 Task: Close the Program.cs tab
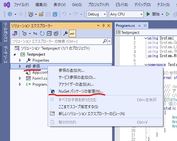(x=145, y=26)
